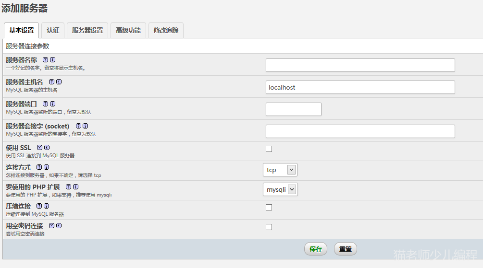Screen dimensions: 483x268
Task: Focus the 服务器端口 input field
Action: [x=293, y=109]
